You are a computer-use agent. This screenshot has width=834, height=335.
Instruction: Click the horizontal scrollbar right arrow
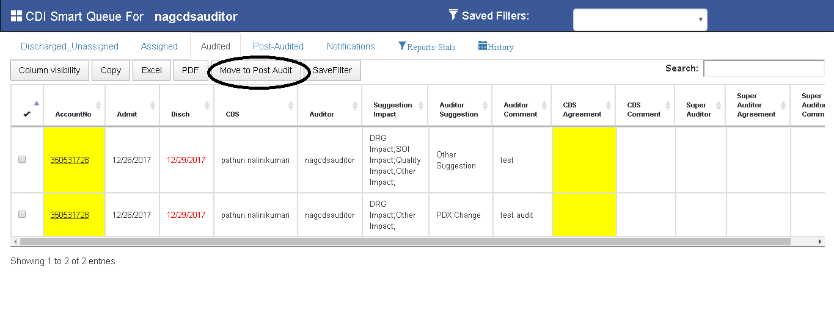point(820,242)
